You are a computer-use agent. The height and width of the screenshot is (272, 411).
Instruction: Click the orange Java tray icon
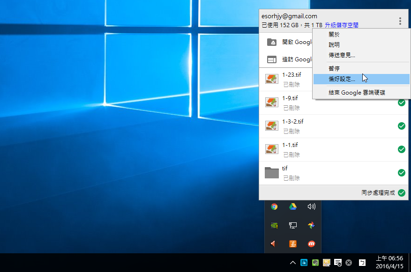click(293, 244)
